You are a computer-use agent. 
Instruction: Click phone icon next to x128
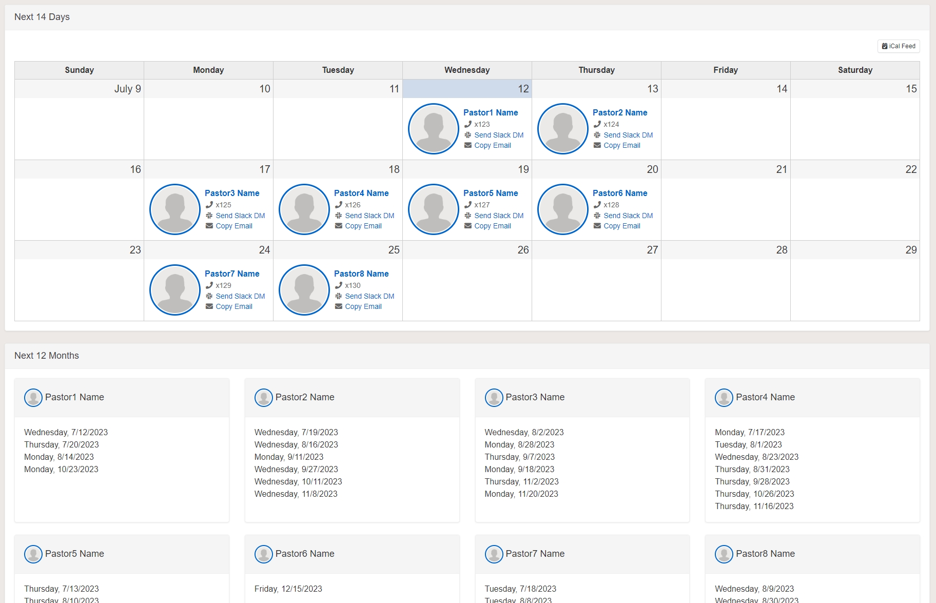(x=597, y=205)
